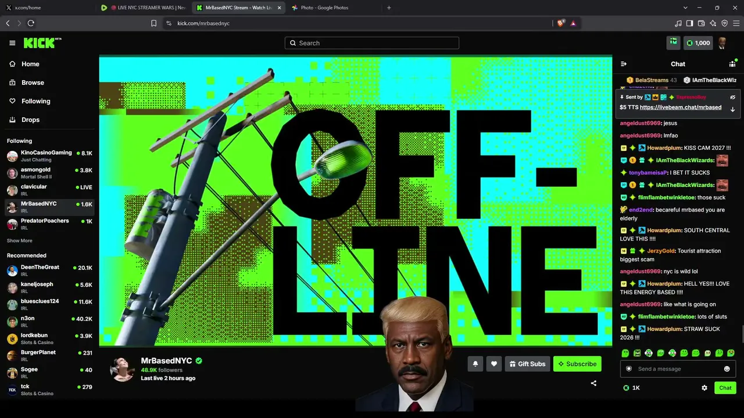
Task: Open the music note playlist icon
Action: pyautogui.click(x=678, y=23)
